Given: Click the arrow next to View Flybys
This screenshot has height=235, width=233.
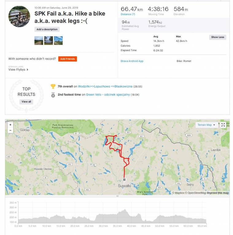Looking at the screenshot, I should (27, 70).
